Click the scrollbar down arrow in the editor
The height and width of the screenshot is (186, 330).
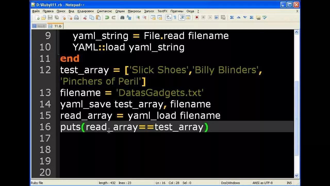click(296, 176)
